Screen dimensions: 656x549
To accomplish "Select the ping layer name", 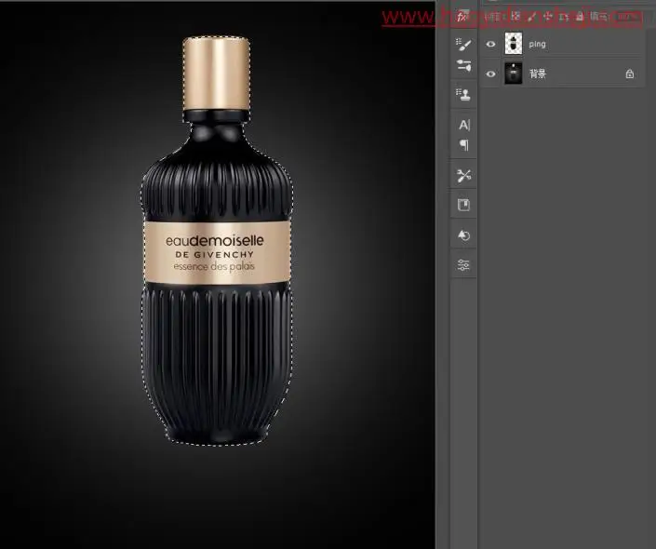I will [x=537, y=44].
